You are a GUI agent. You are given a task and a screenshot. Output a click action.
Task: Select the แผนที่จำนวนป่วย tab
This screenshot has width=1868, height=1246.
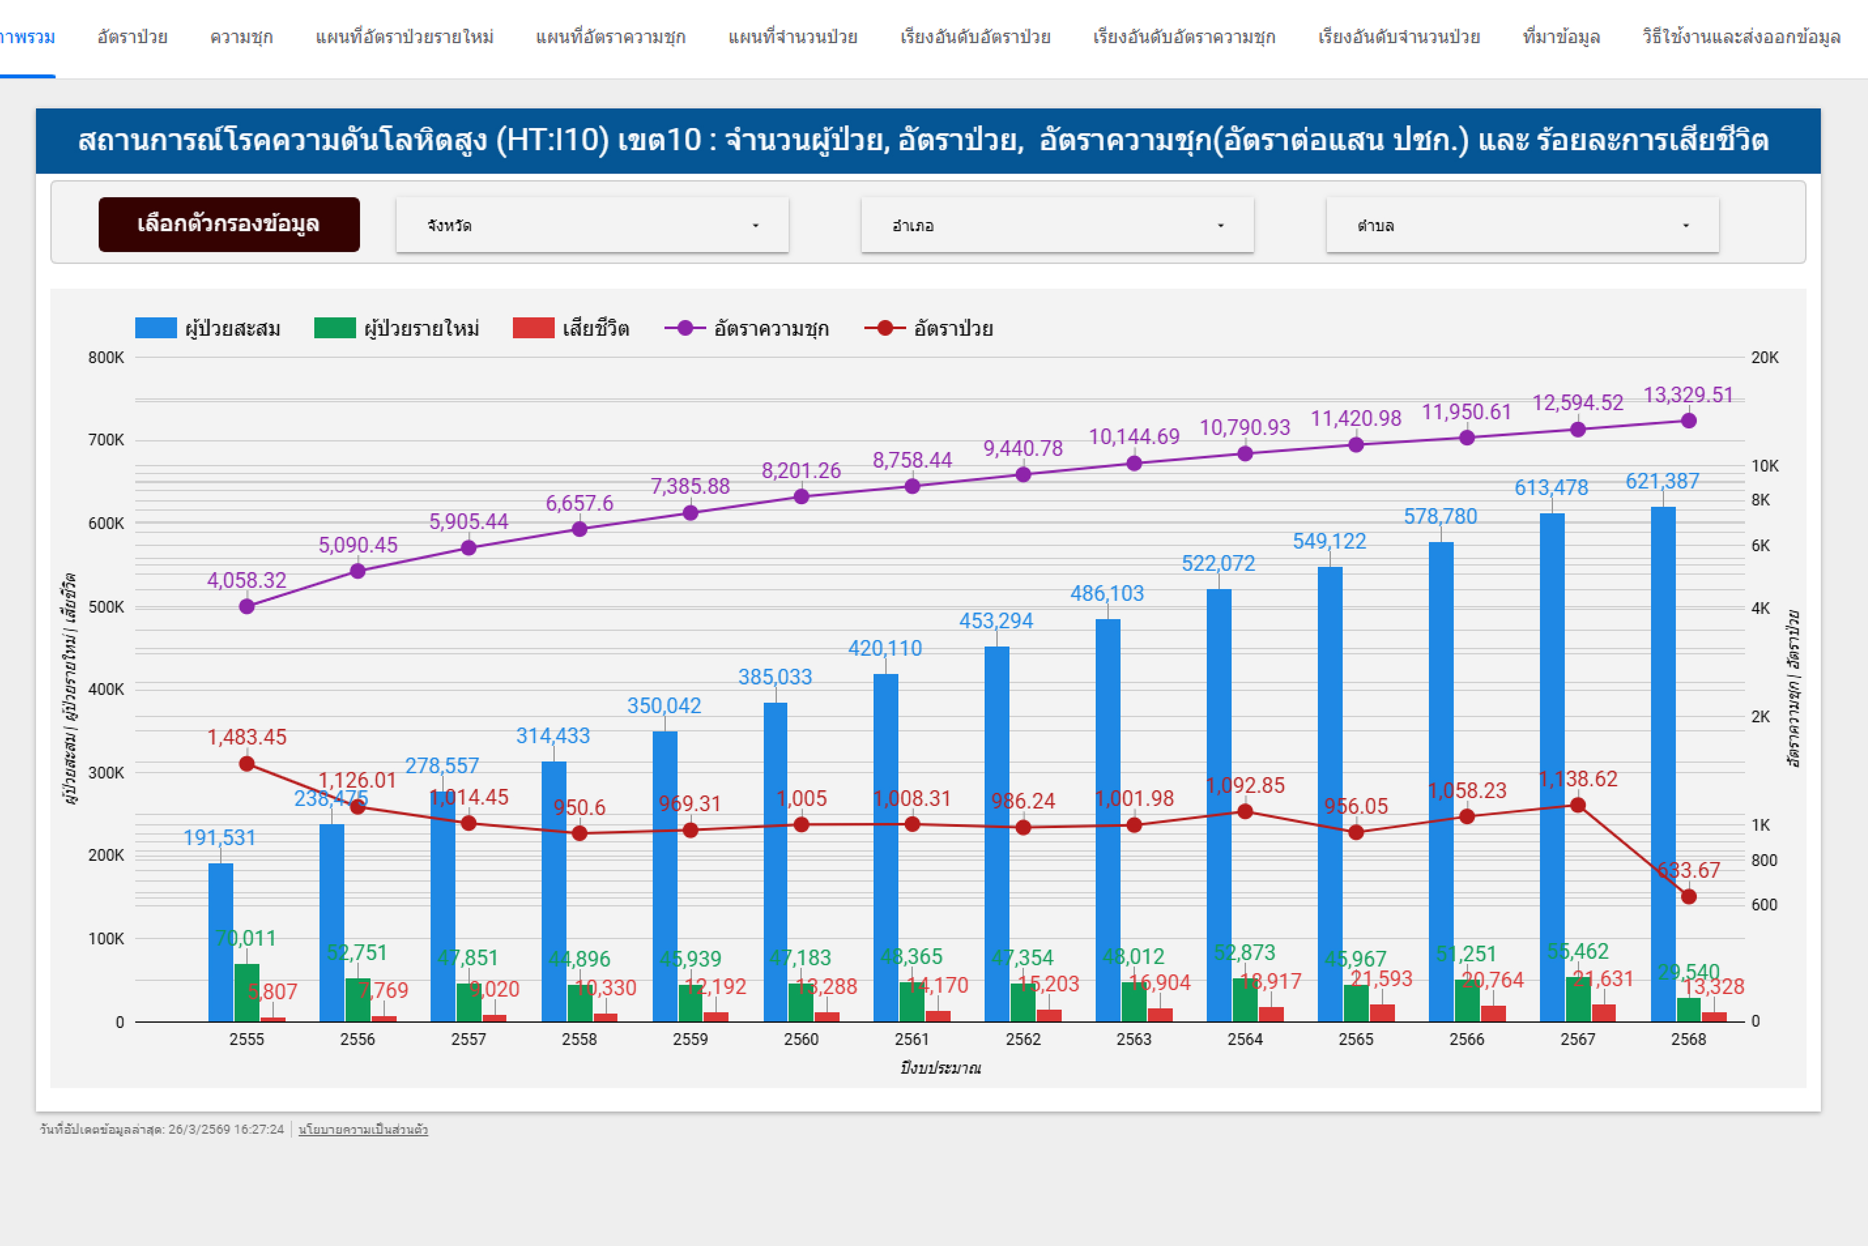pos(792,38)
